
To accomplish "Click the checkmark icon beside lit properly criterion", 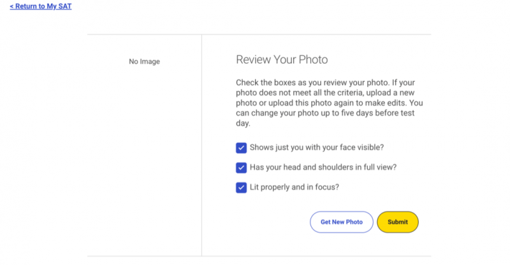I will point(241,187).
